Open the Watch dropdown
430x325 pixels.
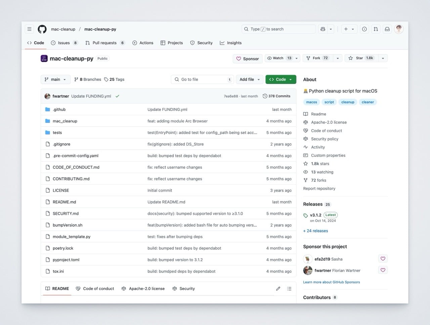coord(283,58)
